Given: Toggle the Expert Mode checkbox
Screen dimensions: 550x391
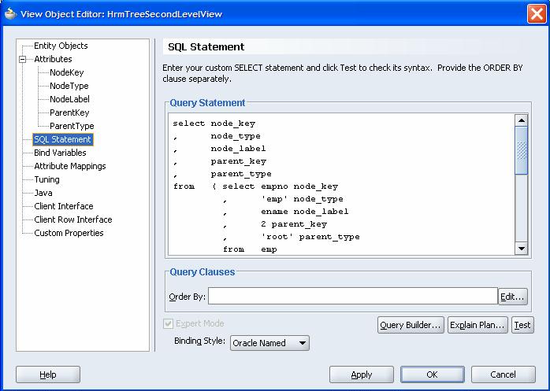Looking at the screenshot, I should [169, 323].
